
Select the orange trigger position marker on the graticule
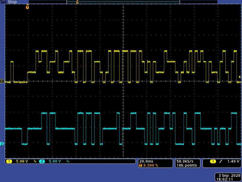tap(28, 7)
